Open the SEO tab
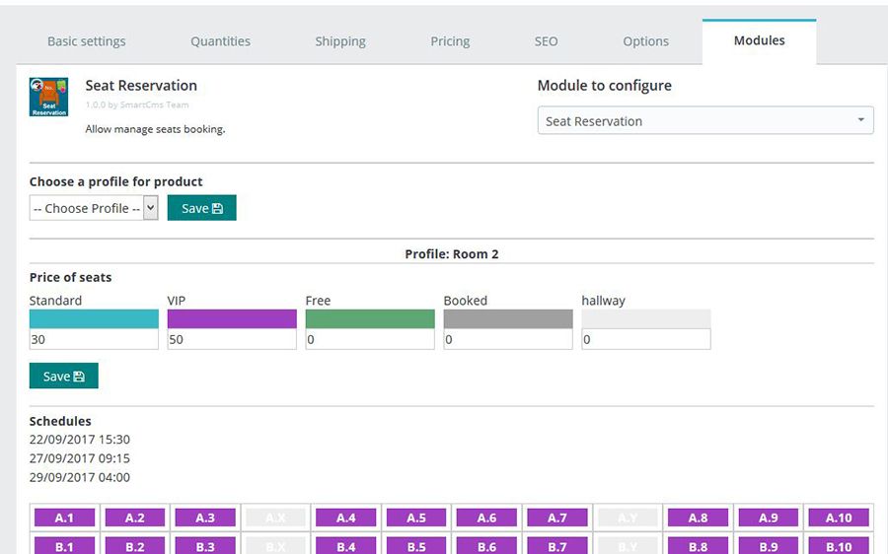 pos(546,41)
